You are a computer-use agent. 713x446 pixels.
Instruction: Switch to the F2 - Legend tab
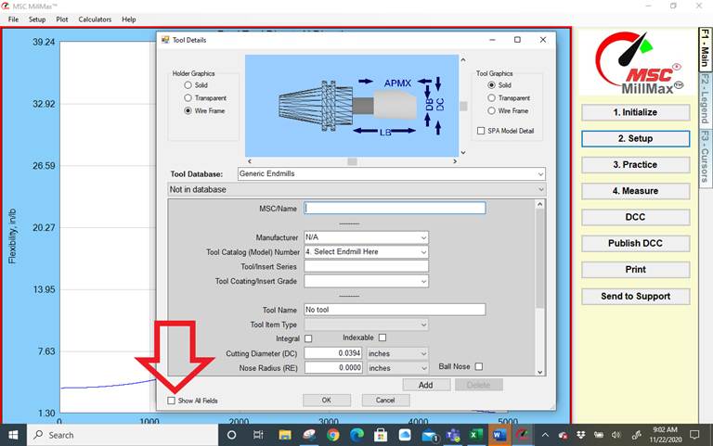point(705,98)
